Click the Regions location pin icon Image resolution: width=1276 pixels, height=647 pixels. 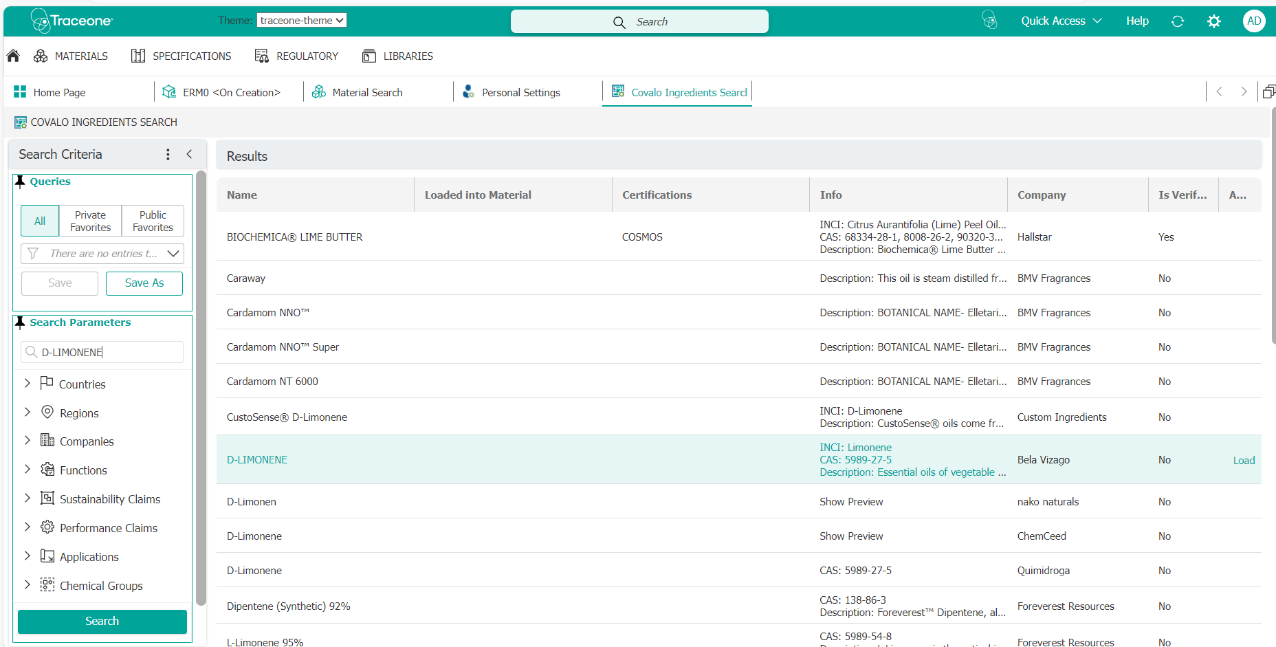point(47,412)
